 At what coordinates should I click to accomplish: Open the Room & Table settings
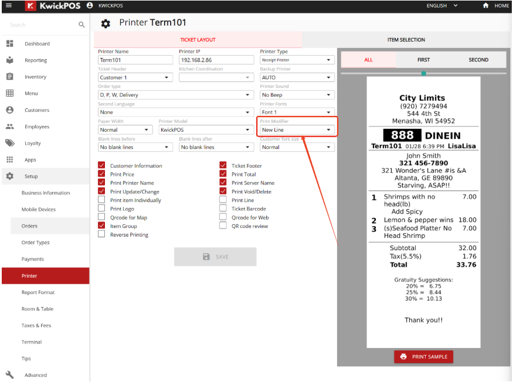tap(38, 309)
